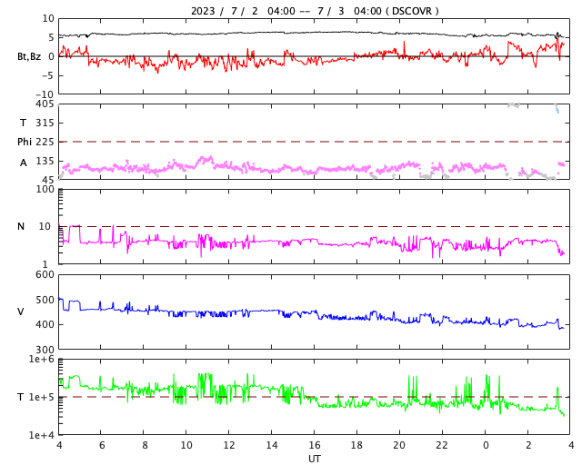The width and height of the screenshot is (582, 465).
Task: Click the 'N' density axis label
Action: 21,226
